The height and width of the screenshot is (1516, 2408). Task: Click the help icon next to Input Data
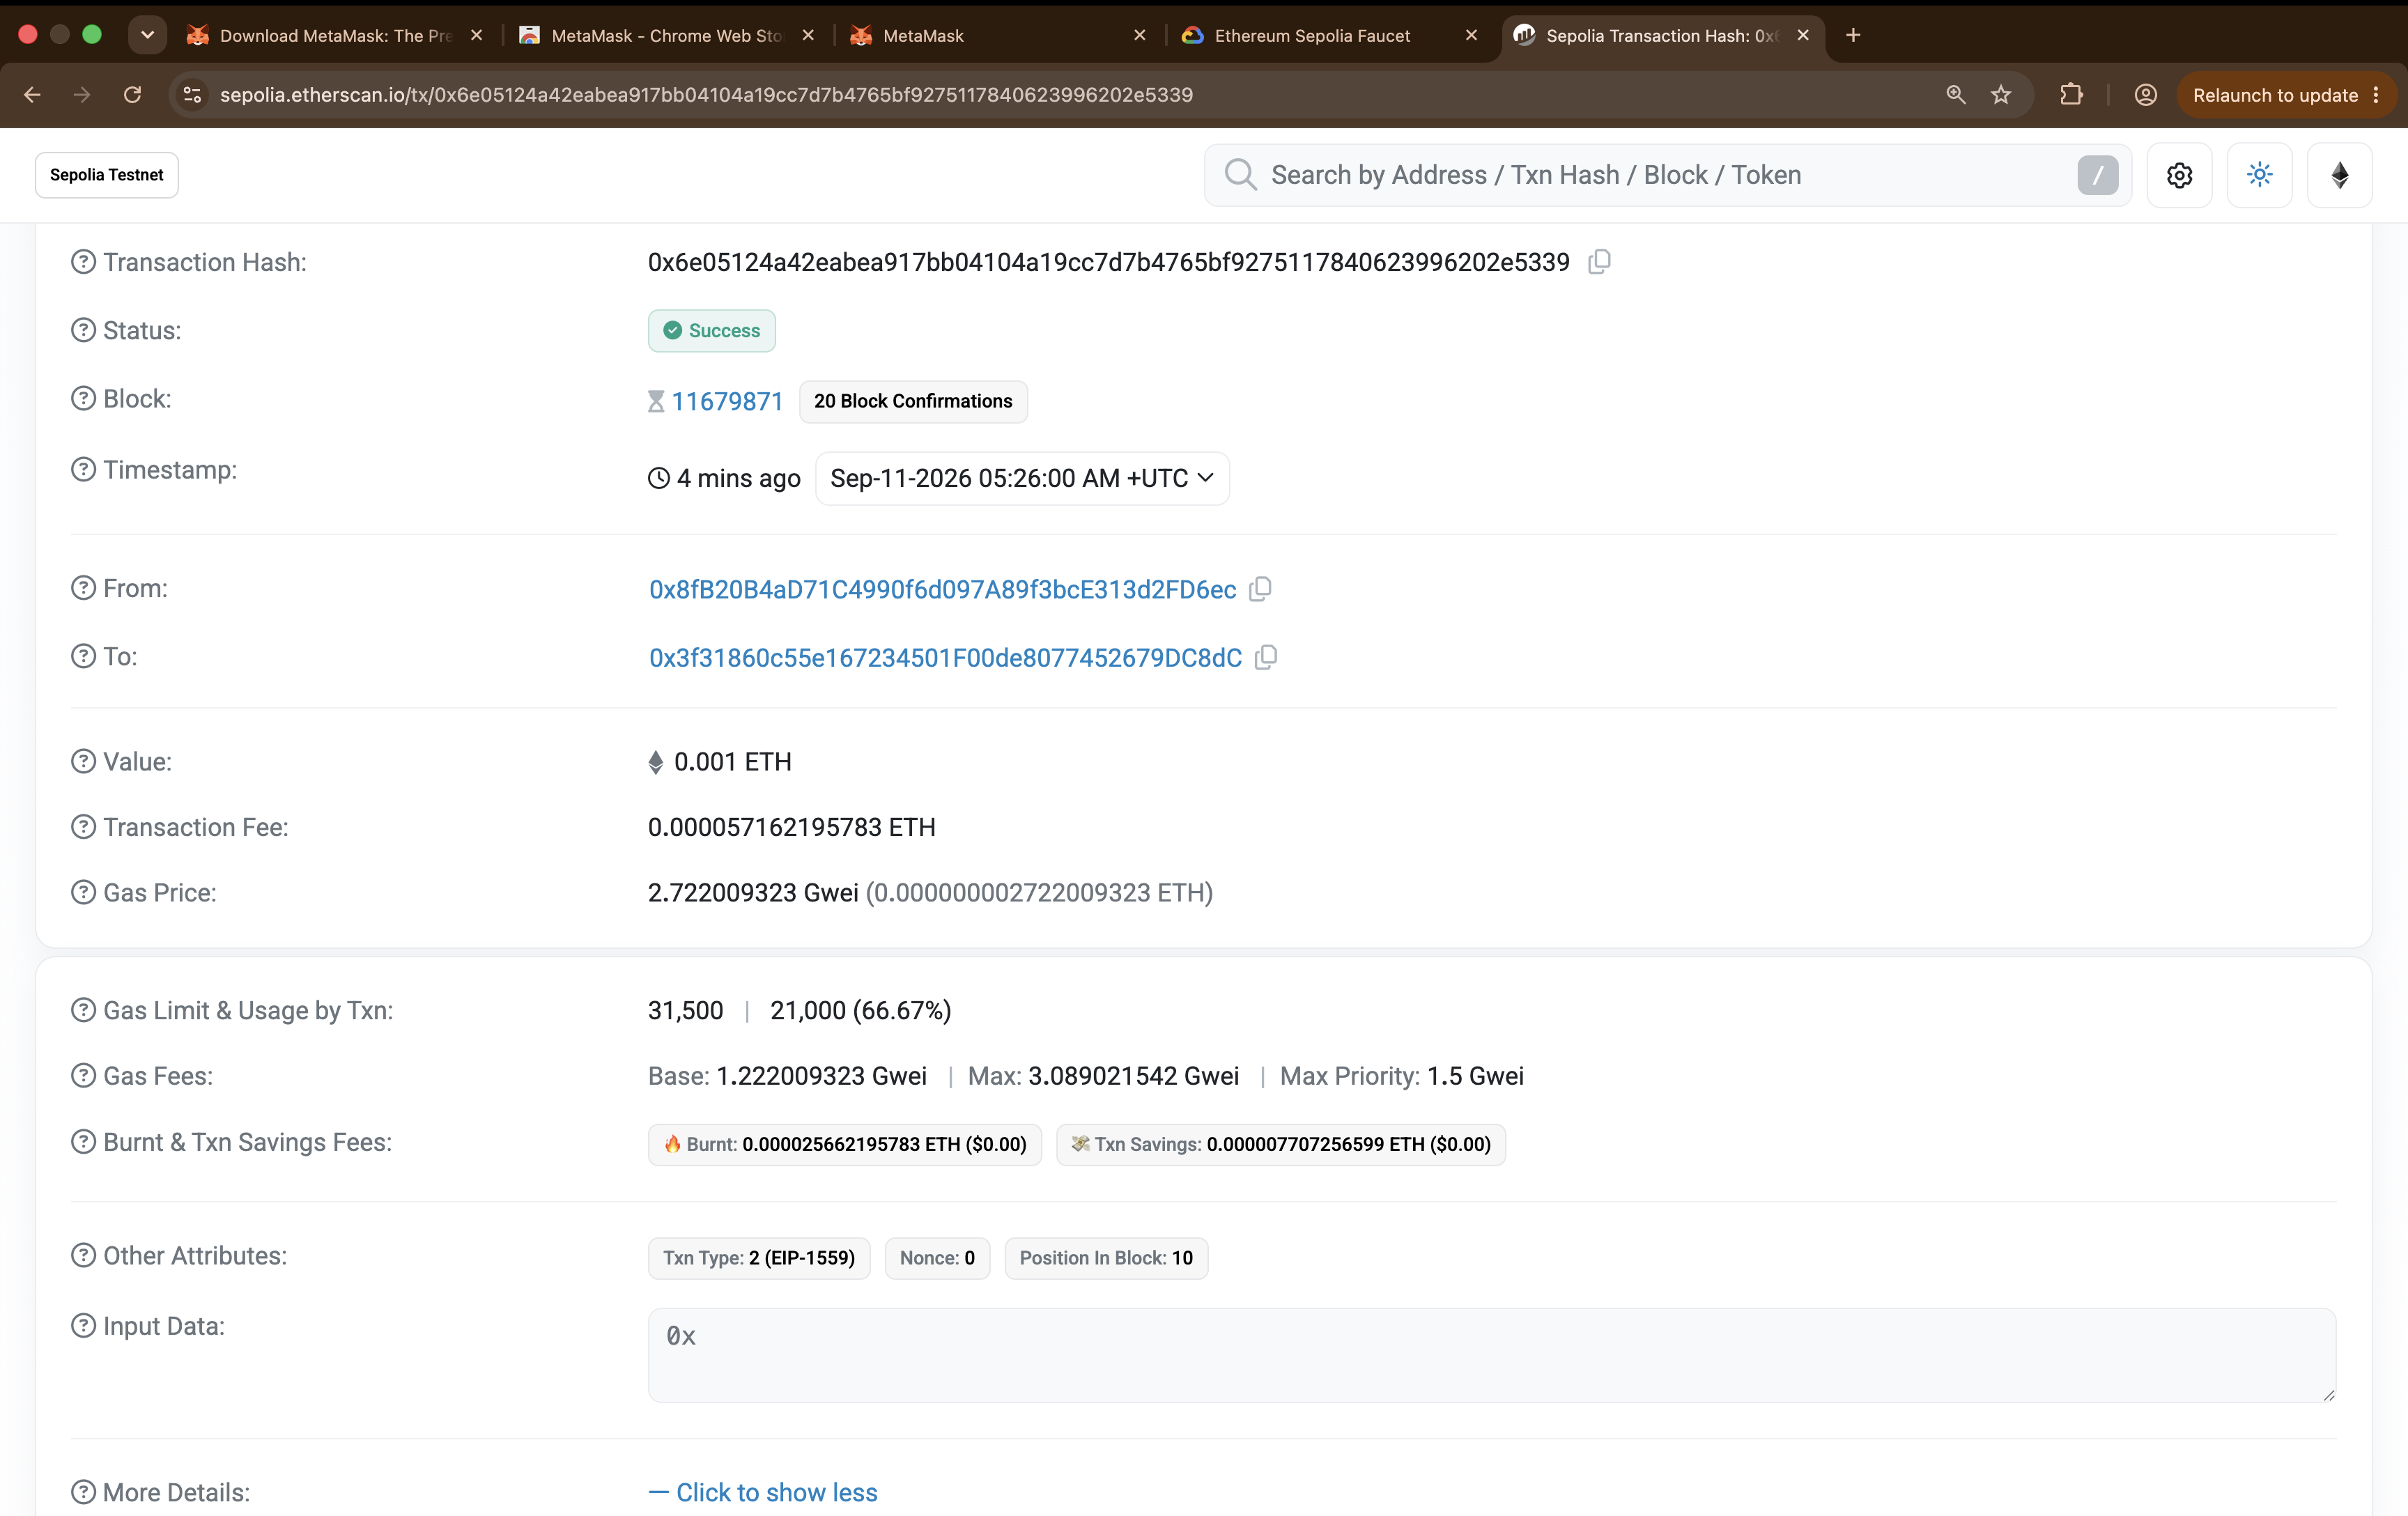coord(83,1325)
